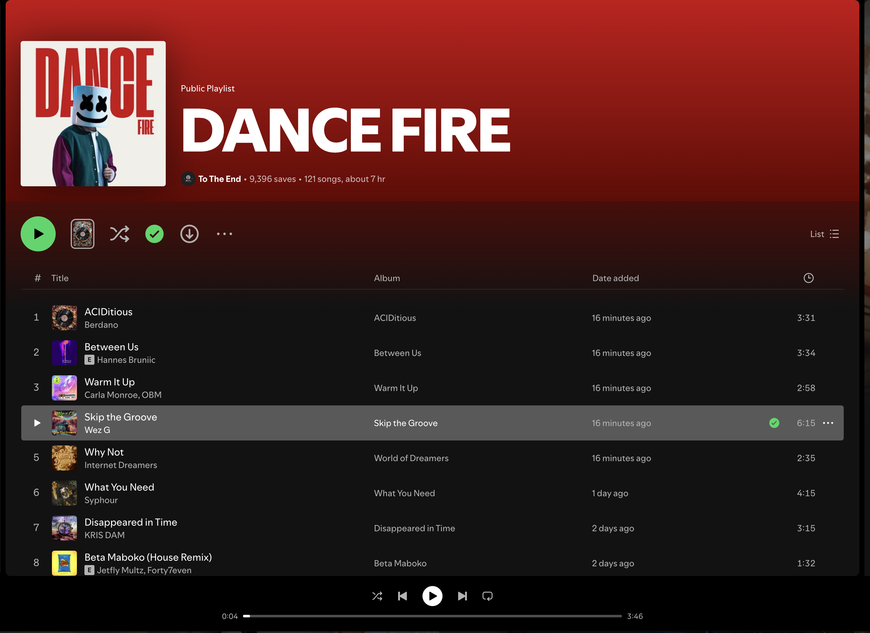Sort by the duration clock icon column
Screen dimensions: 870x633
click(808, 278)
